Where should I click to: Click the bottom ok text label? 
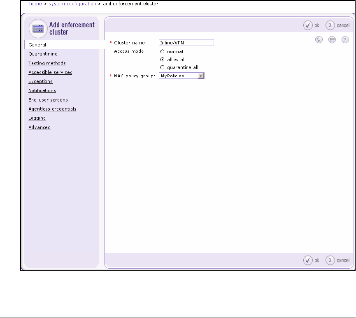click(317, 260)
